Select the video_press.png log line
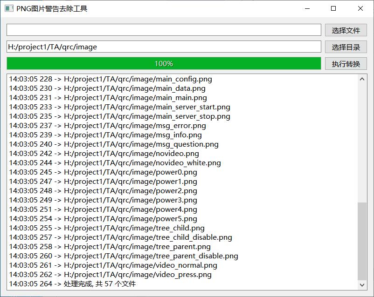374x297 pixels. (x=110, y=275)
